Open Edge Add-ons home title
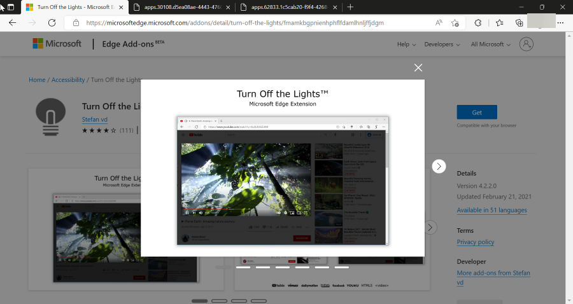The image size is (573, 304). tap(133, 44)
